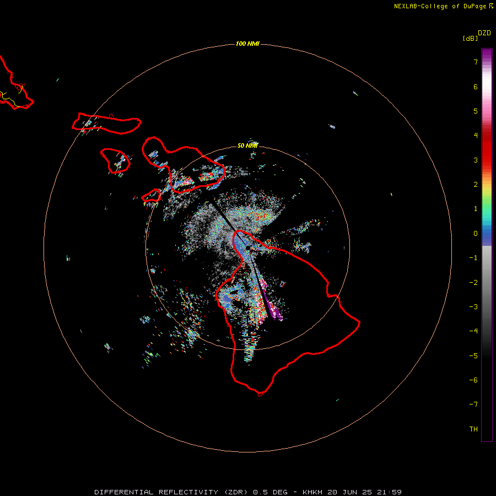Click the -7 value on color scale
This screenshot has width=496, height=496.
pyautogui.click(x=473, y=405)
